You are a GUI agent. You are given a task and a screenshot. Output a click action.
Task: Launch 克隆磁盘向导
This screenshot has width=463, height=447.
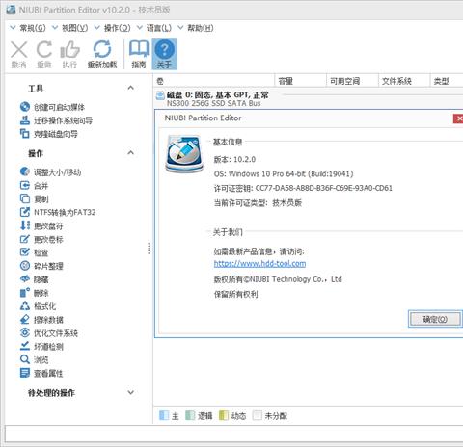point(49,134)
